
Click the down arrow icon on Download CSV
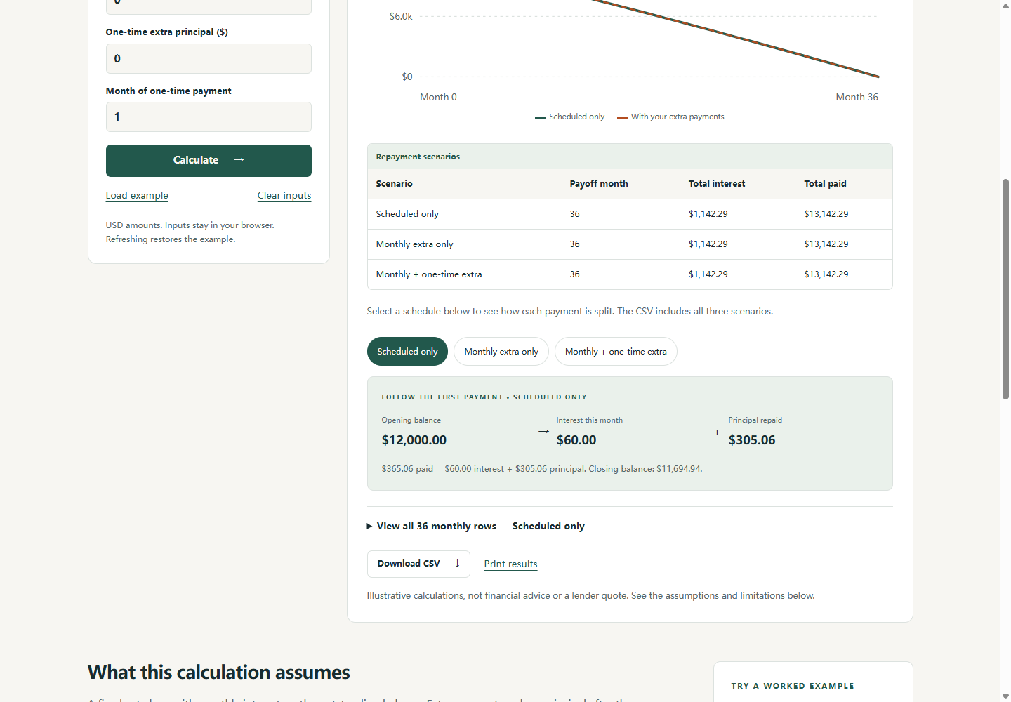(457, 563)
